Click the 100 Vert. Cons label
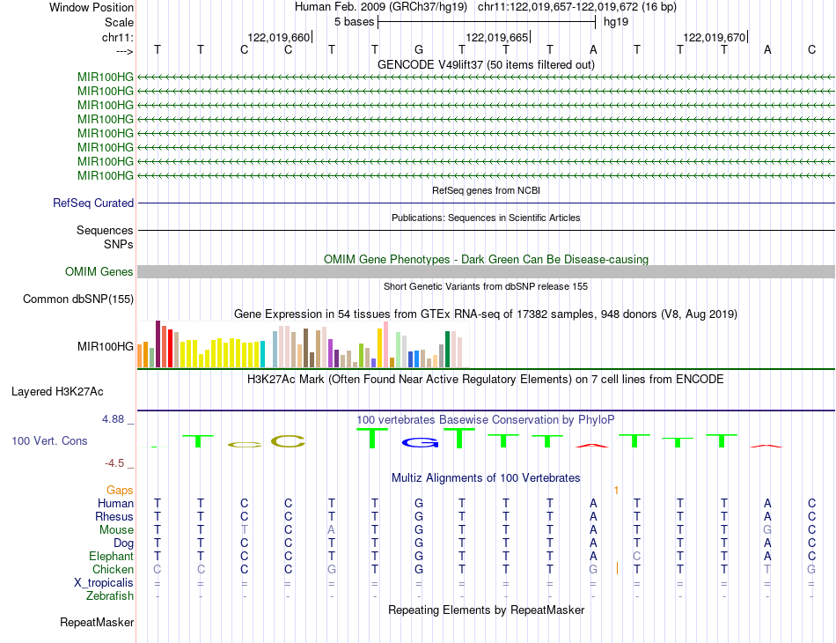 [x=49, y=440]
